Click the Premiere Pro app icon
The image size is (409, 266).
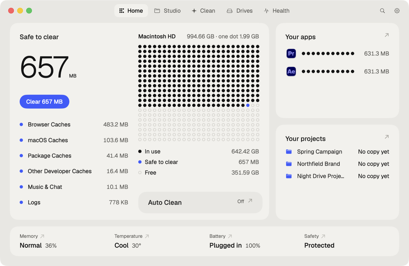(291, 54)
